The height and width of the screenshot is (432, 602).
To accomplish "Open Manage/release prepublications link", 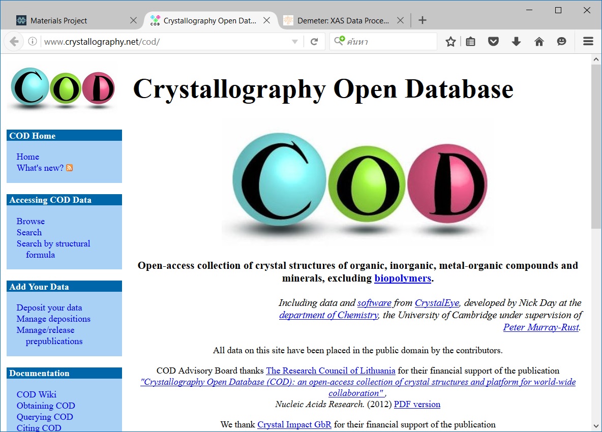I will pos(49,335).
